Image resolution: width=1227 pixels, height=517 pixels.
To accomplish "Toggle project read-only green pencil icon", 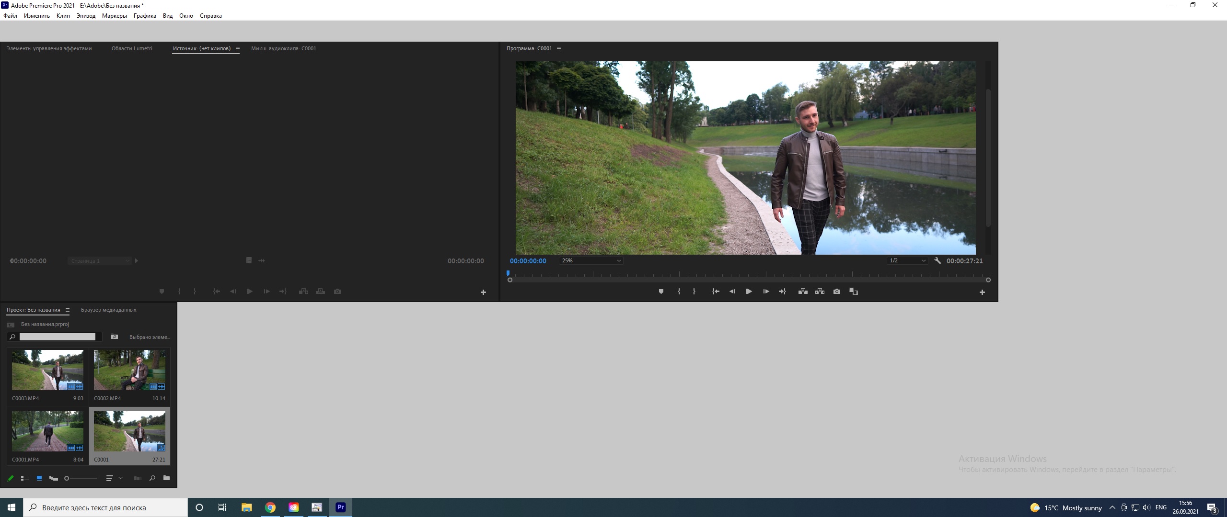I will (x=11, y=478).
